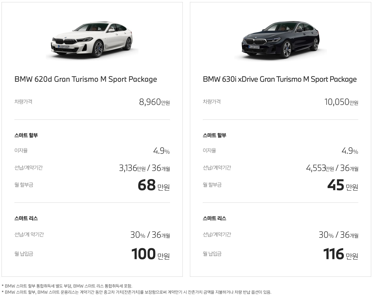The width and height of the screenshot is (374, 305).
Task: Click 스마트 리스 heading in 630i card
Action: coord(215,218)
